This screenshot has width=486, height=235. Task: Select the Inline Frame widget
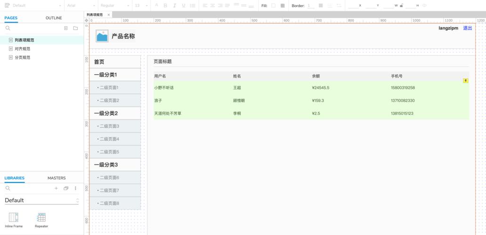[x=14, y=220]
